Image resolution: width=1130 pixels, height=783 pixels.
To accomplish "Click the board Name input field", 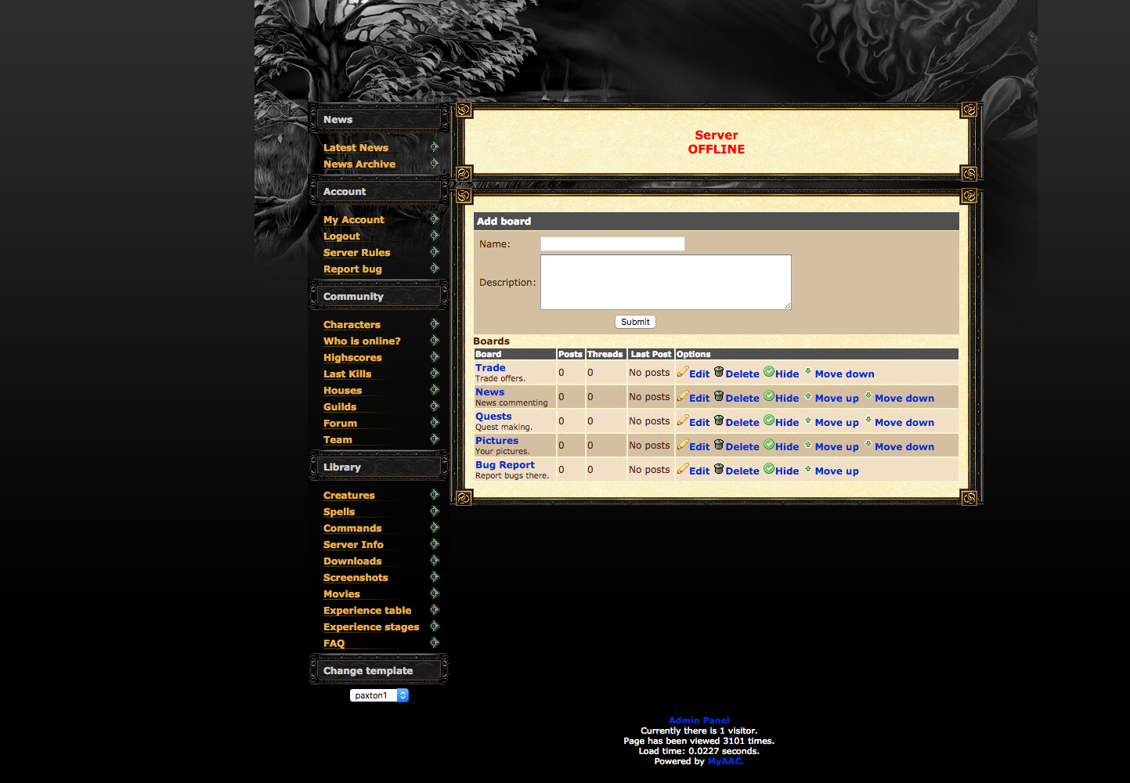I will coord(612,244).
